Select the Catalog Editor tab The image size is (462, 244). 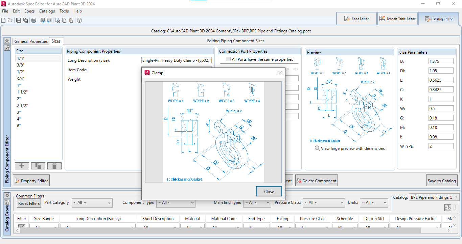point(439,19)
